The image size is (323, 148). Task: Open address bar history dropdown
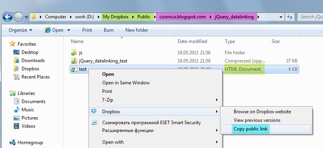[x=281, y=17]
